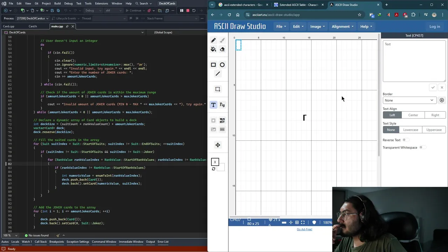Screen dimensions: 448x252
Task: Open the Alignment menu dropdown
Action: 343,27
